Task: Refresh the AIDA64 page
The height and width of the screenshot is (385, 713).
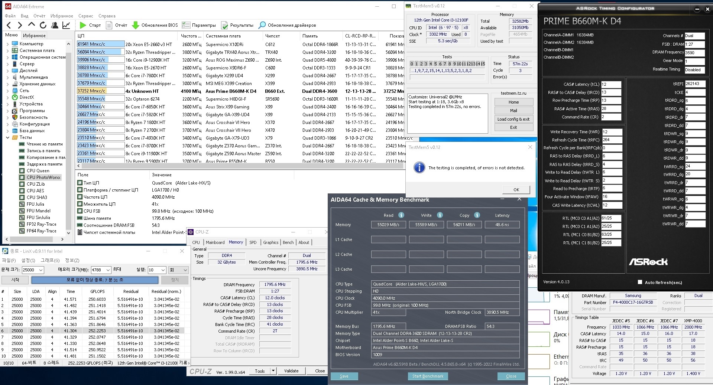Action: 43,25
